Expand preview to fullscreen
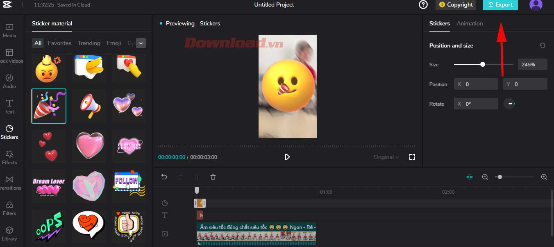This screenshot has width=554, height=247. point(412,157)
